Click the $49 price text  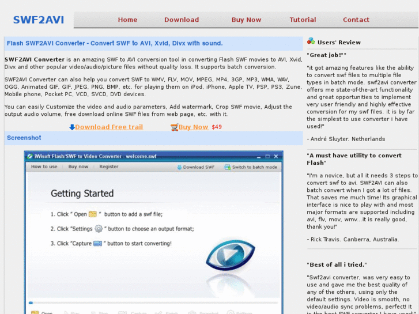217,127
